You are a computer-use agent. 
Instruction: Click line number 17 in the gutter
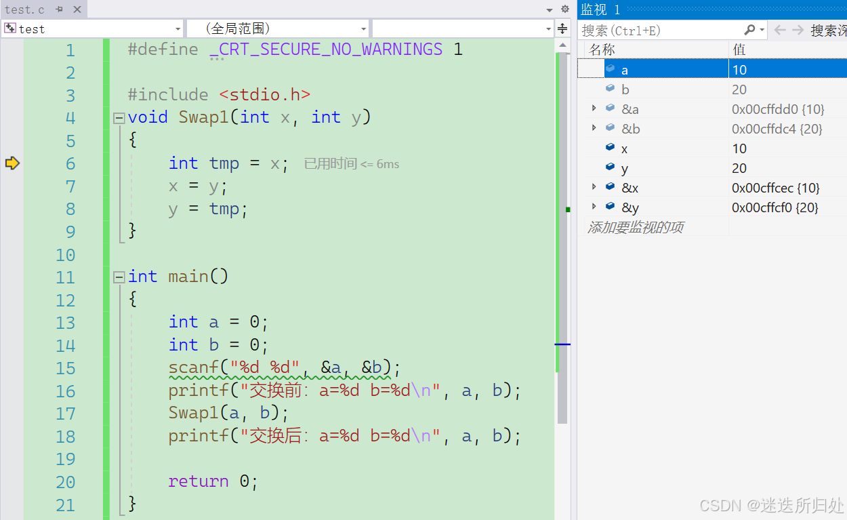click(65, 414)
